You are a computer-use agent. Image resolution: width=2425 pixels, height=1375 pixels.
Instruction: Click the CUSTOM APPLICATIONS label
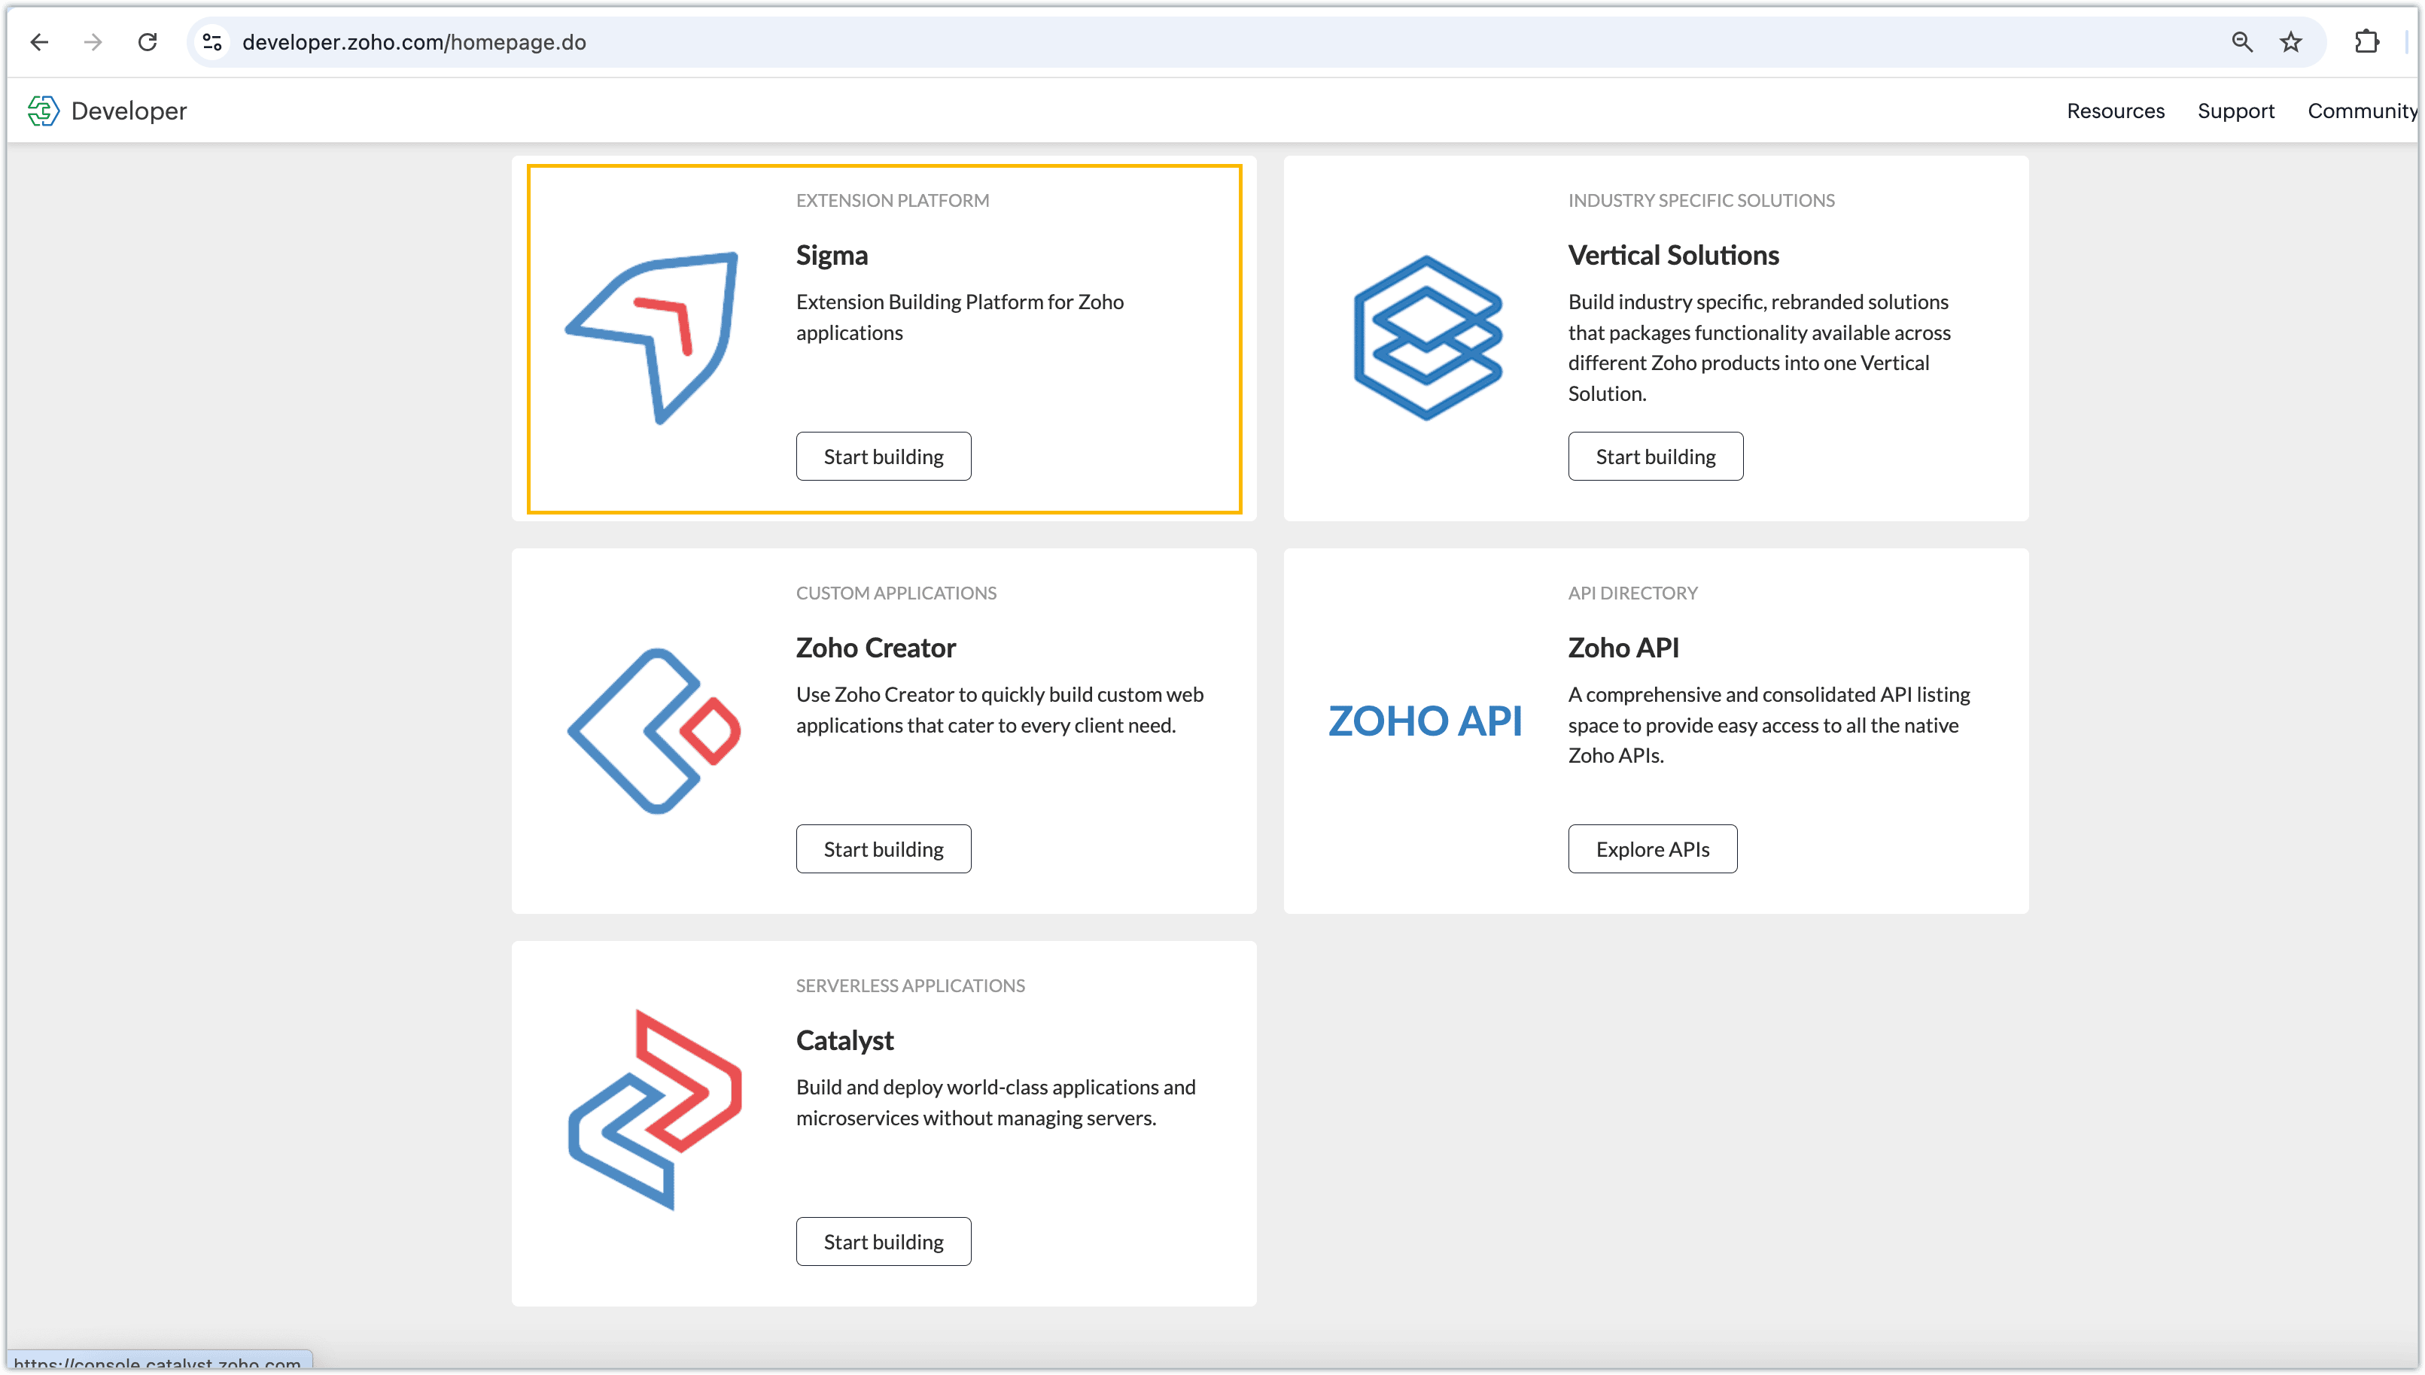896,593
